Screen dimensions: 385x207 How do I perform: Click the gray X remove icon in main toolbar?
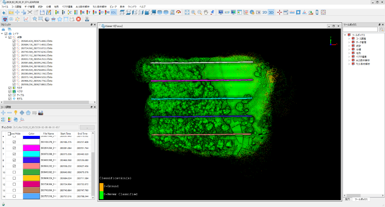tap(30, 12)
